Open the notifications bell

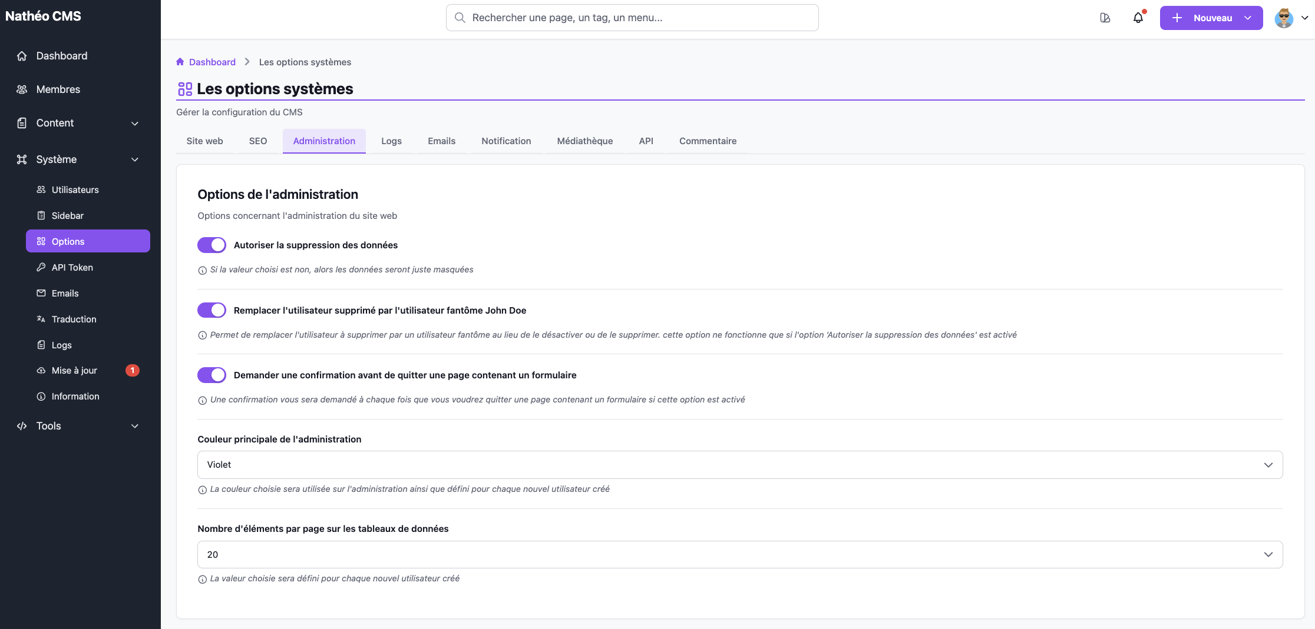click(1138, 18)
